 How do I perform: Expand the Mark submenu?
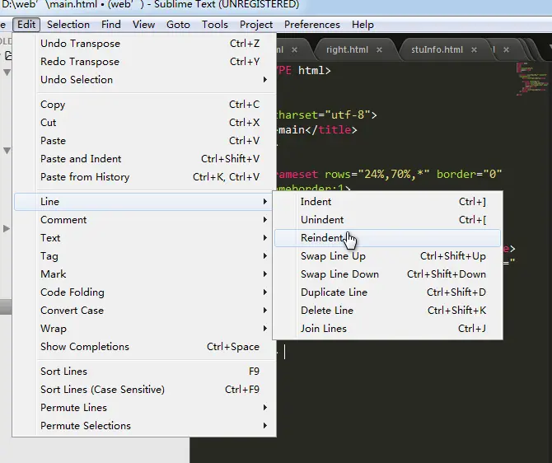tap(144, 274)
